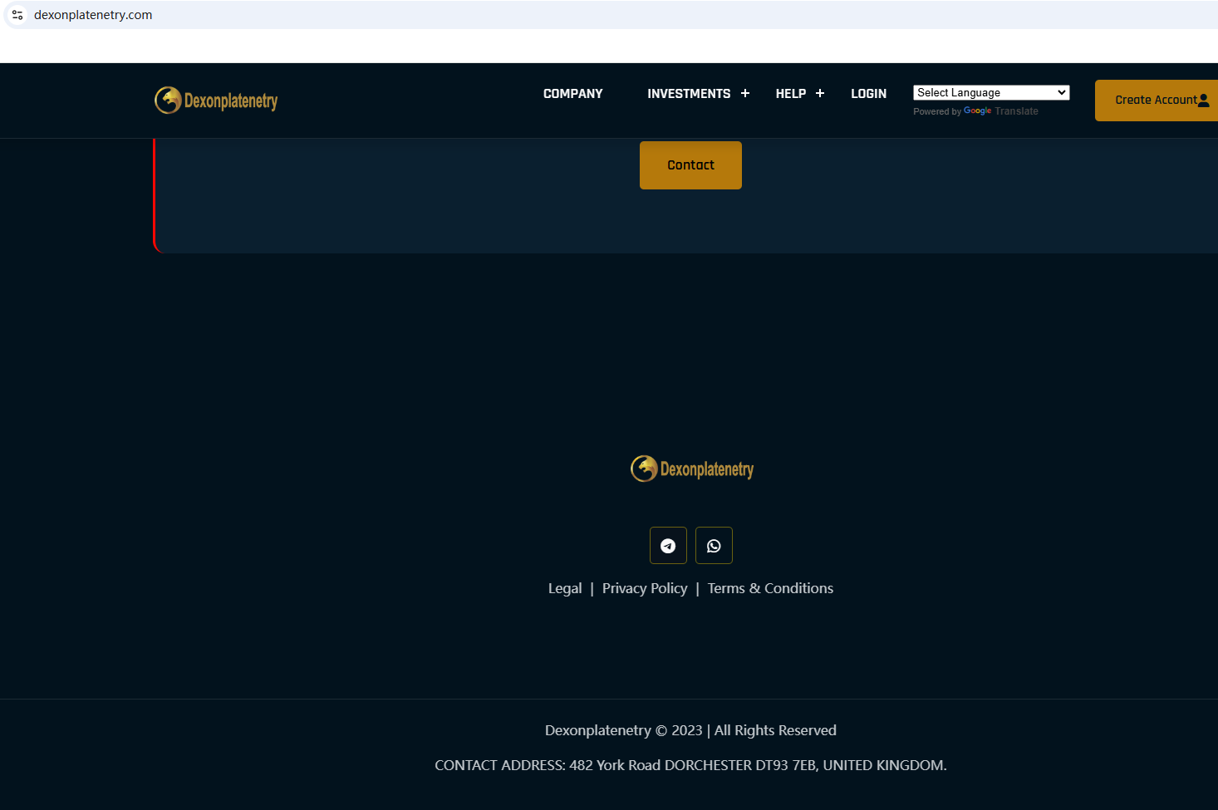Open the Company menu
The width and height of the screenshot is (1218, 810).
coord(573,94)
